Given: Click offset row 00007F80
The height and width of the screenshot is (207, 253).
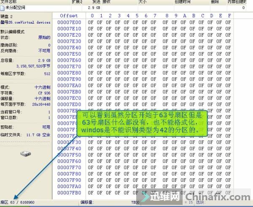Looking at the screenshot, I should coord(69,174).
